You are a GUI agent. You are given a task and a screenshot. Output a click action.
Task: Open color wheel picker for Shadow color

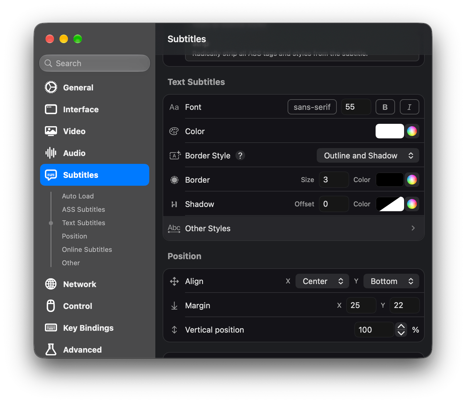point(412,204)
